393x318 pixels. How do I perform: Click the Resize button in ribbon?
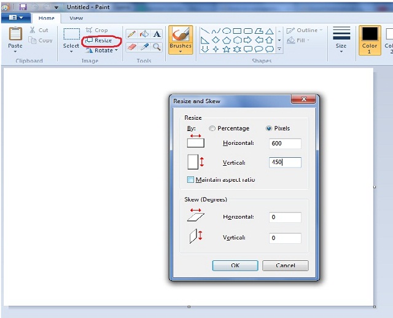tap(99, 41)
